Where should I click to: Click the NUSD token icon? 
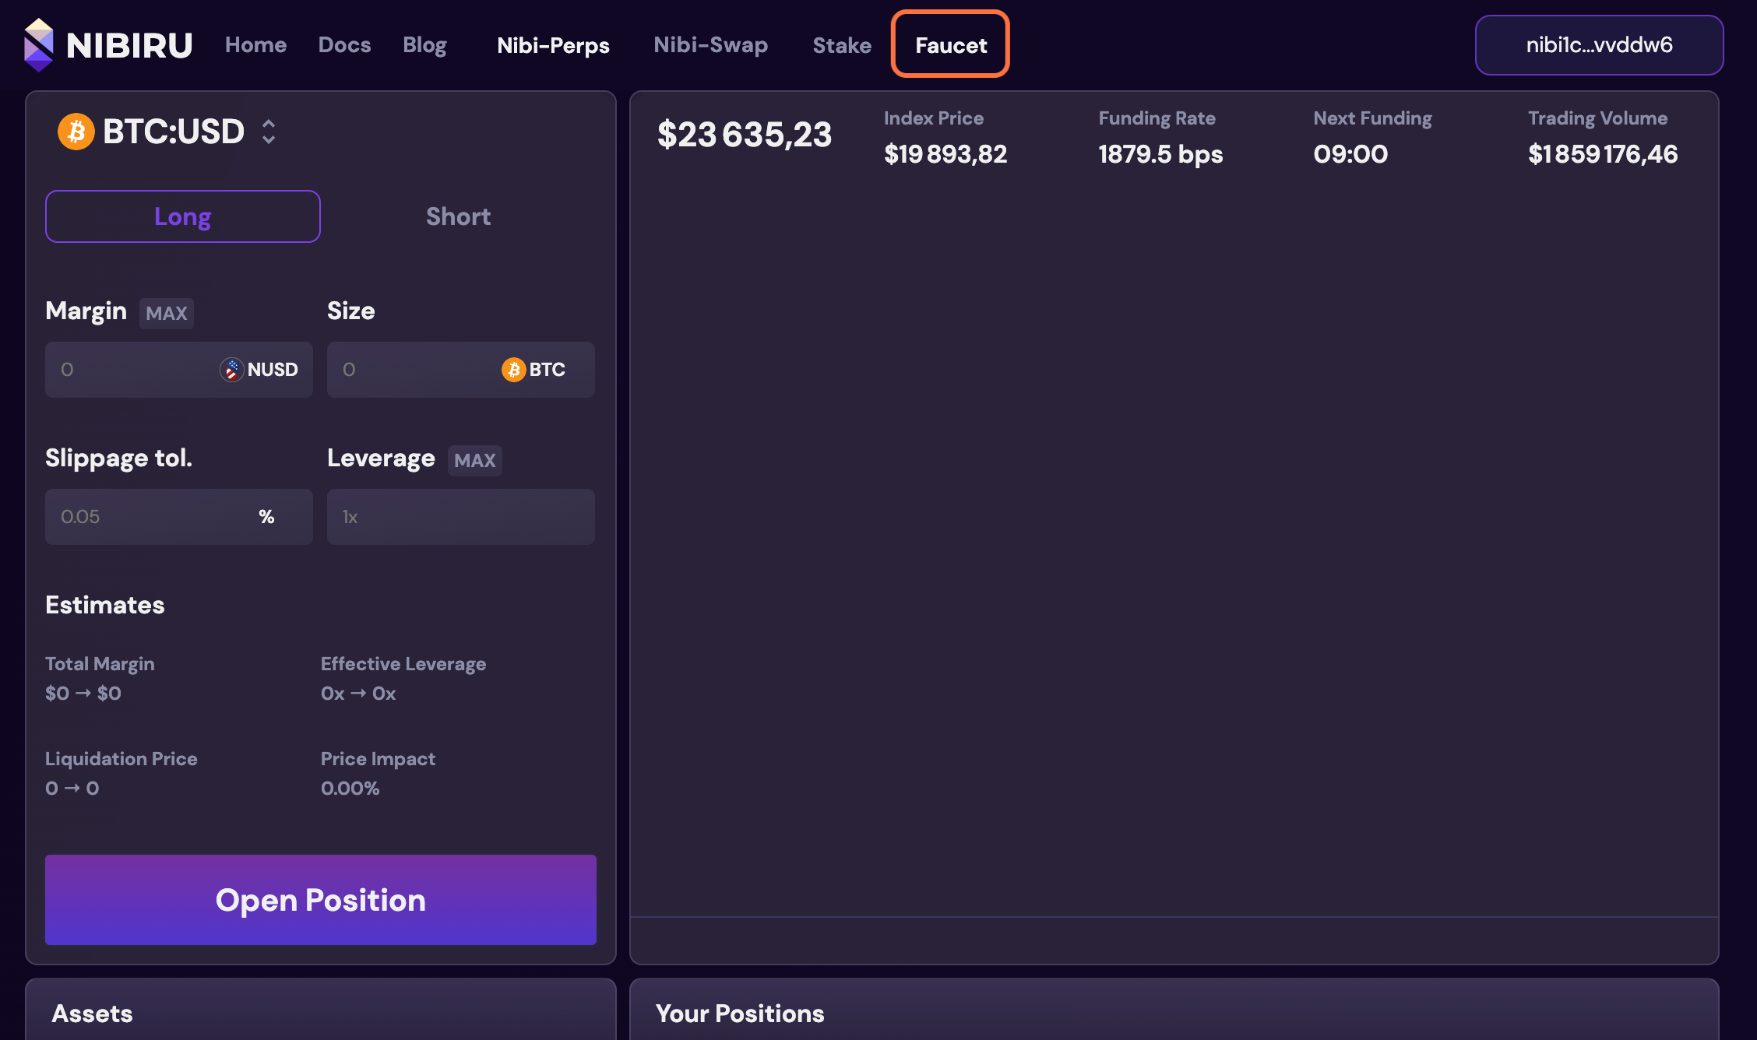[x=231, y=370]
